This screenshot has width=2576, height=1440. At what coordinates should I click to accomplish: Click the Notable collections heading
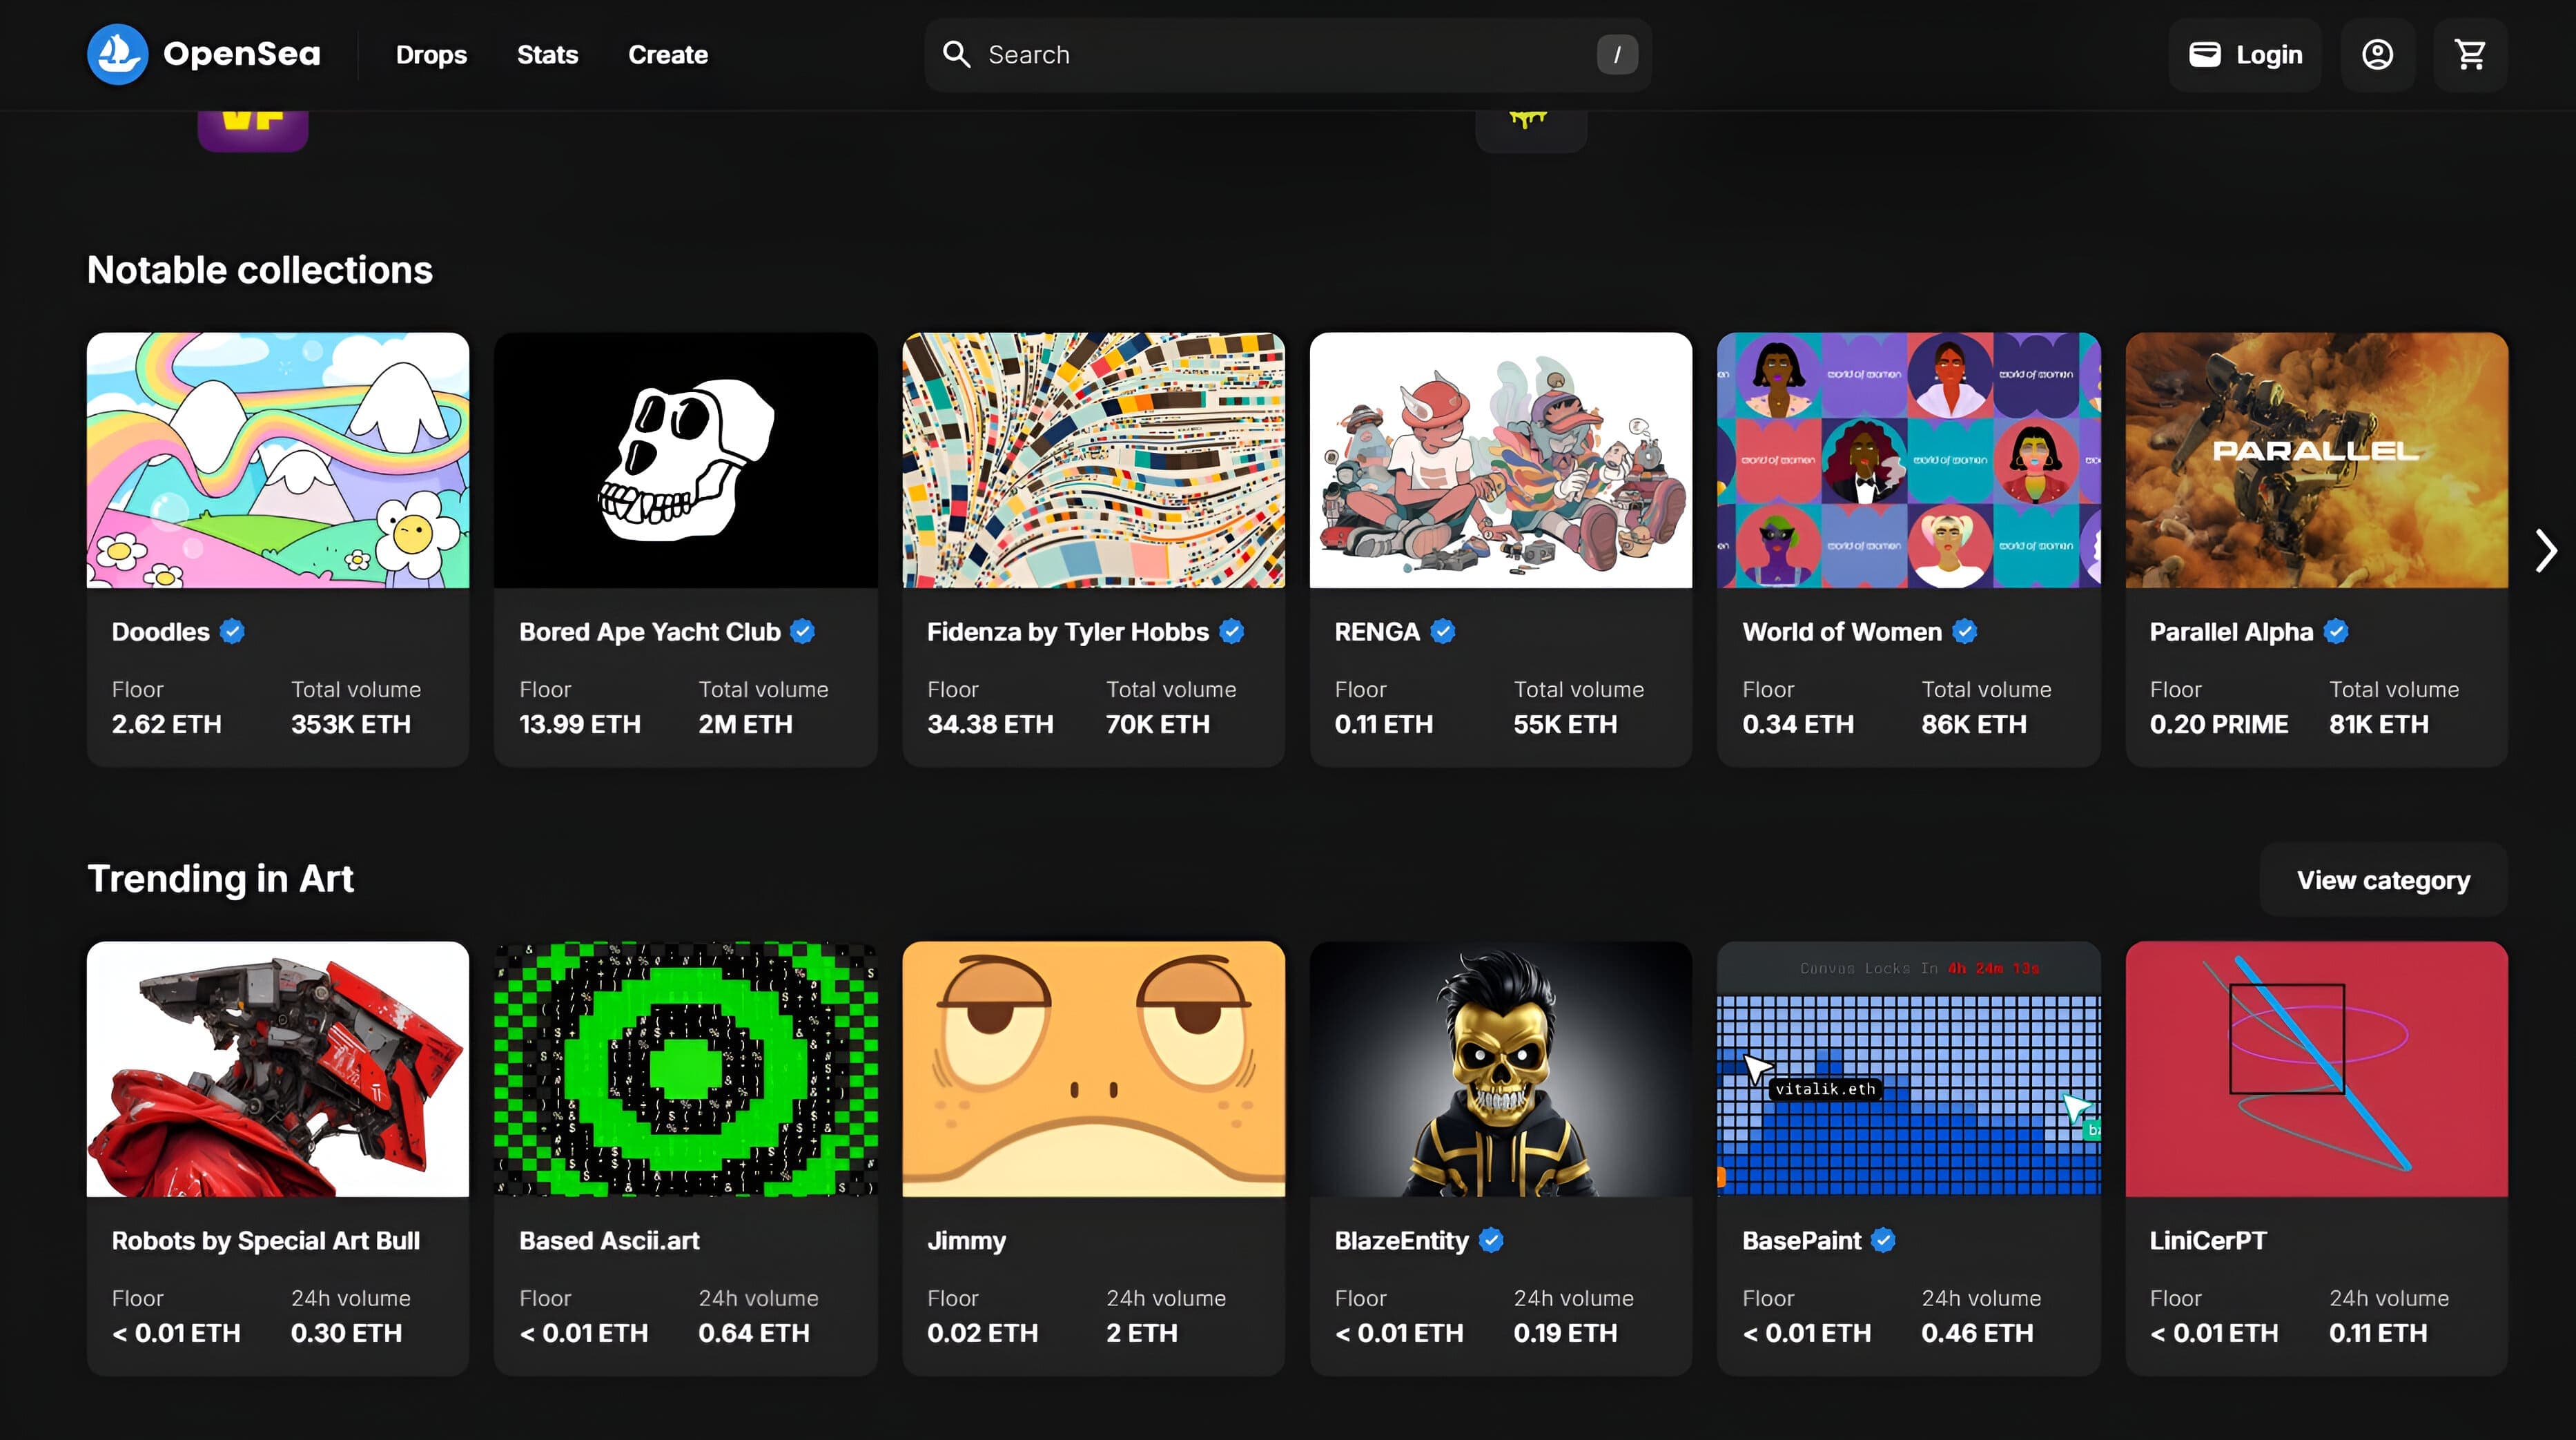pyautogui.click(x=260, y=270)
